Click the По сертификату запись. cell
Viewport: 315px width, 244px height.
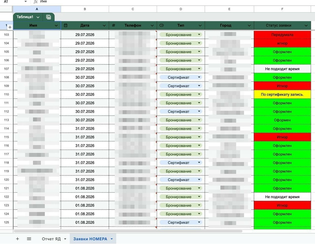(x=282, y=94)
